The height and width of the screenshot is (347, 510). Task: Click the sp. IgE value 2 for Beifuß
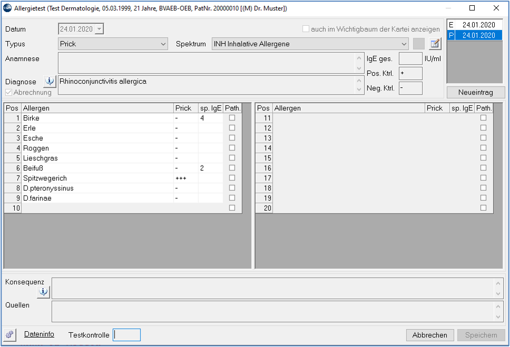pyautogui.click(x=211, y=168)
